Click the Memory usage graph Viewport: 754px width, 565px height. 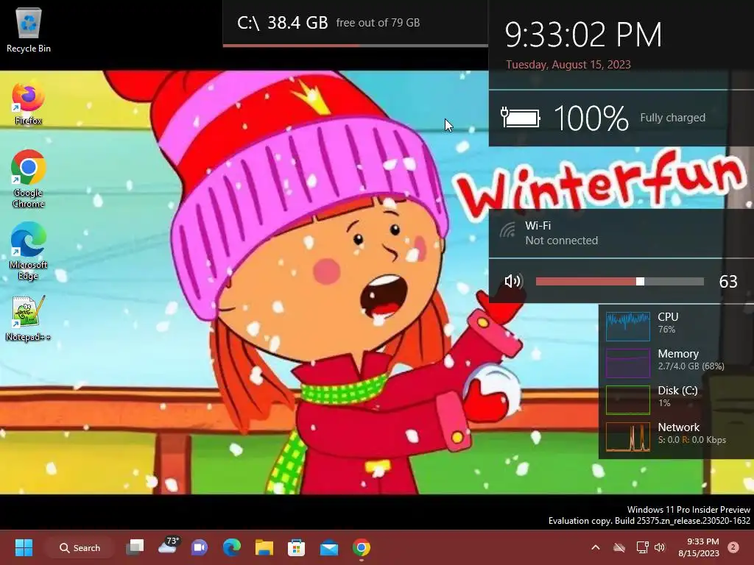coord(628,363)
